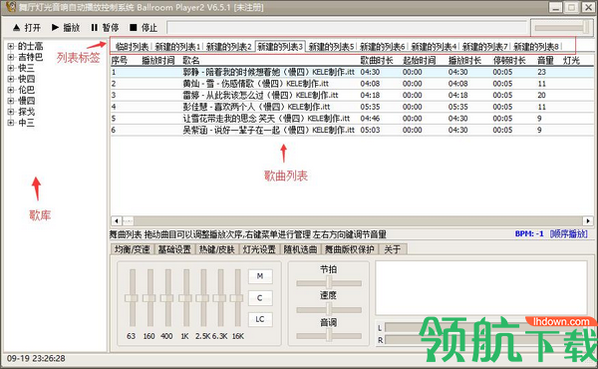Expand the 探戈 library node
Screen dimensions: 598x369
click(11, 112)
